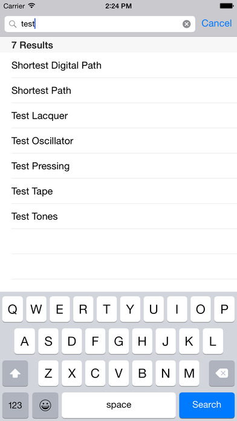Open the emoji keyboard
Screen dimensions: 237x421
(x=45, y=405)
